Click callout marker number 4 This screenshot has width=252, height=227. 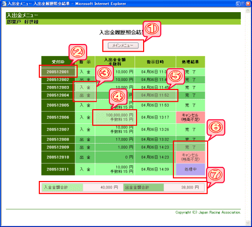coord(118,97)
